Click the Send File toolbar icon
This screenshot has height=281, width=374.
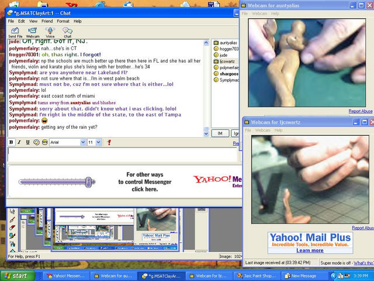point(15,33)
